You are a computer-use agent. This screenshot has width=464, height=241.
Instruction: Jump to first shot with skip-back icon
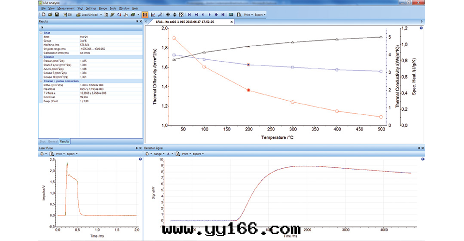click(x=189, y=14)
